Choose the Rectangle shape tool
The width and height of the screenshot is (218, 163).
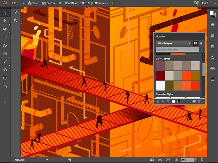click(x=5, y=54)
